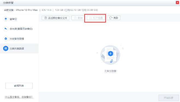Click the 分类恢复 window title
Image resolution: width=180 pixels, height=102 pixels.
click(8, 3)
